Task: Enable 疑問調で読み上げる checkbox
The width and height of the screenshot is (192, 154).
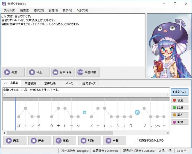Action: pyautogui.click(x=136, y=141)
